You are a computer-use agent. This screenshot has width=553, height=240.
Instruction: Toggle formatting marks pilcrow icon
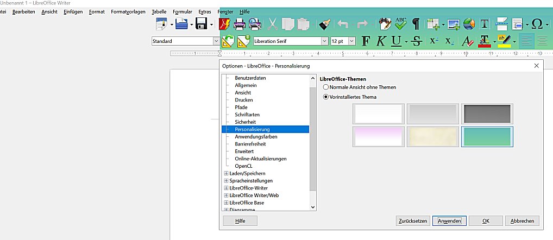click(x=416, y=24)
